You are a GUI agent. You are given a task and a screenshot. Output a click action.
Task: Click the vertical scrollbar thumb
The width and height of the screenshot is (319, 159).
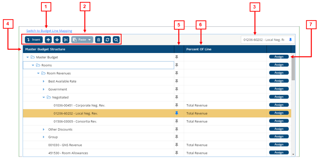pos(293,69)
